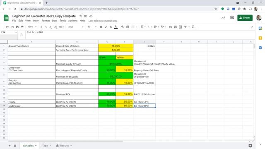Open the Data menu

tap(55, 21)
